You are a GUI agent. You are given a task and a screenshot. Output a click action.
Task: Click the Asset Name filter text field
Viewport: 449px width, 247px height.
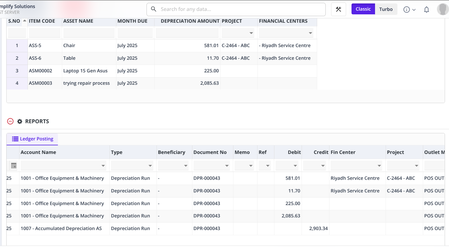tap(89, 33)
